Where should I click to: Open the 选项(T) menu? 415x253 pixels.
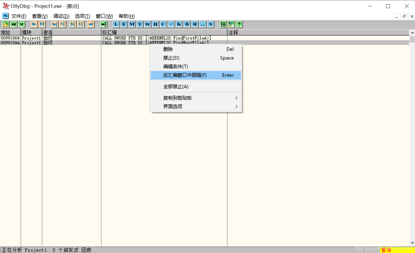(82, 16)
